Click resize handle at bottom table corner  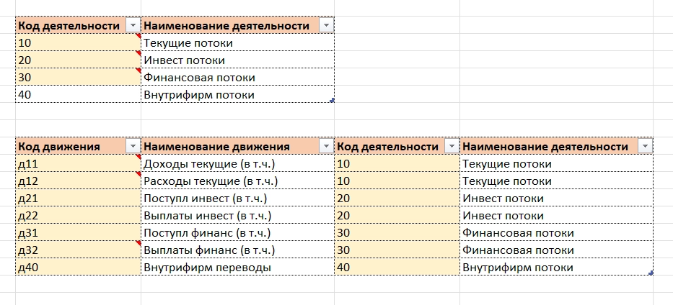click(x=651, y=273)
